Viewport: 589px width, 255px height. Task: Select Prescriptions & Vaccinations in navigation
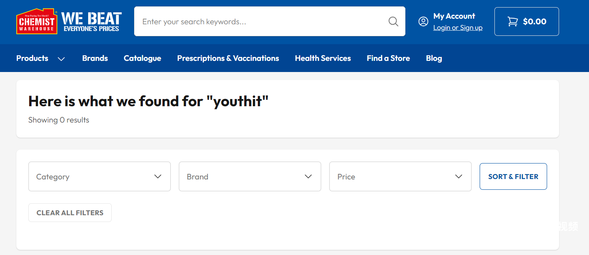[228, 58]
